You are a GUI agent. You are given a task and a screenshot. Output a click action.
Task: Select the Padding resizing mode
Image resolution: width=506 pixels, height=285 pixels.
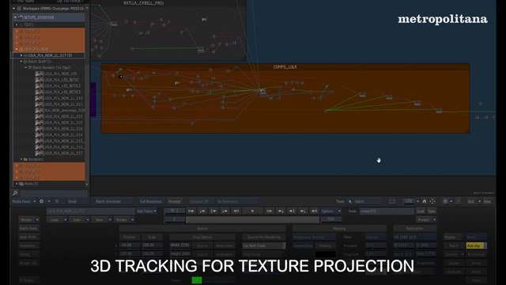(325, 246)
